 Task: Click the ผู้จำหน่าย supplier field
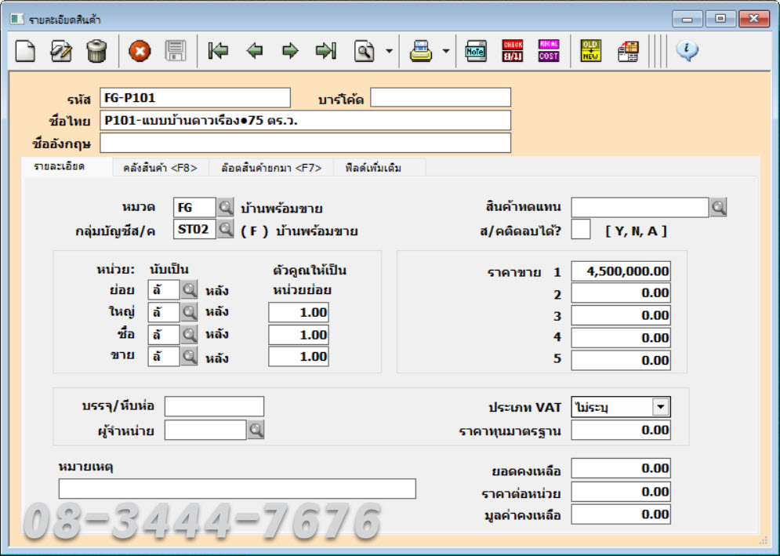[x=205, y=430]
